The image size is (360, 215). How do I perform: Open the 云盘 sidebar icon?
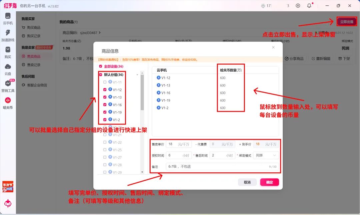(8, 69)
